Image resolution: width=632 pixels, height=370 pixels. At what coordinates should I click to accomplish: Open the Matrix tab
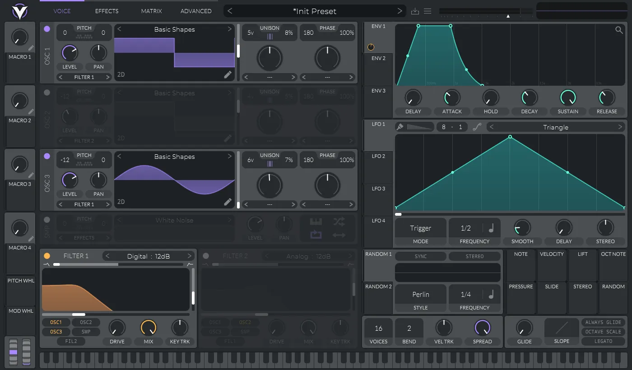[151, 11]
